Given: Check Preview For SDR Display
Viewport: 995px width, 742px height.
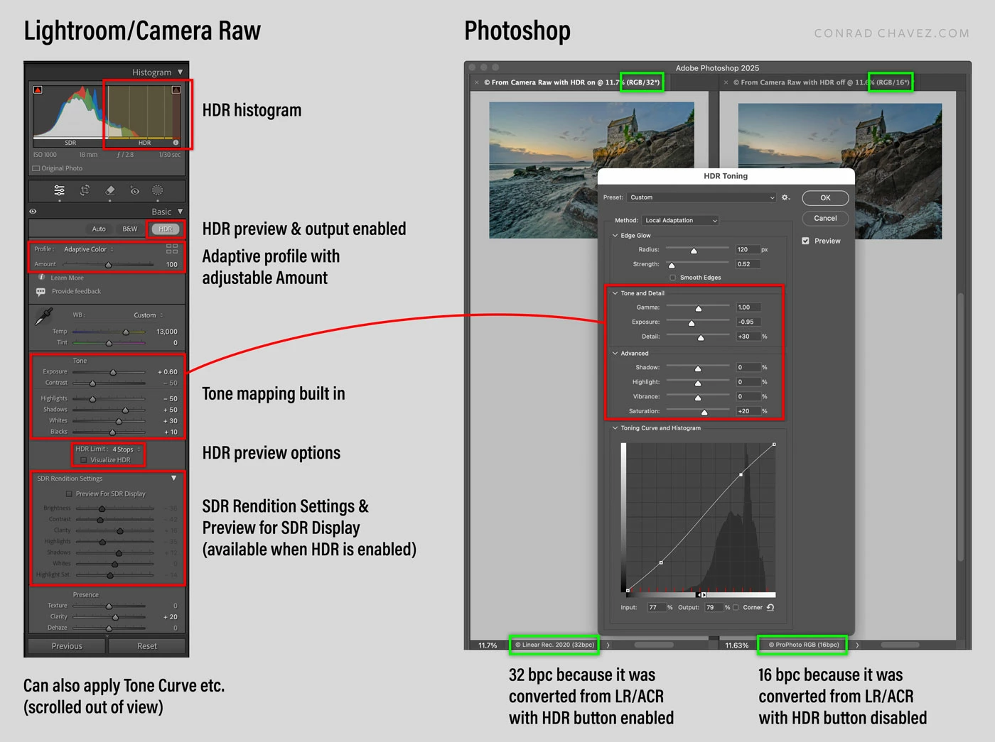Looking at the screenshot, I should click(69, 494).
